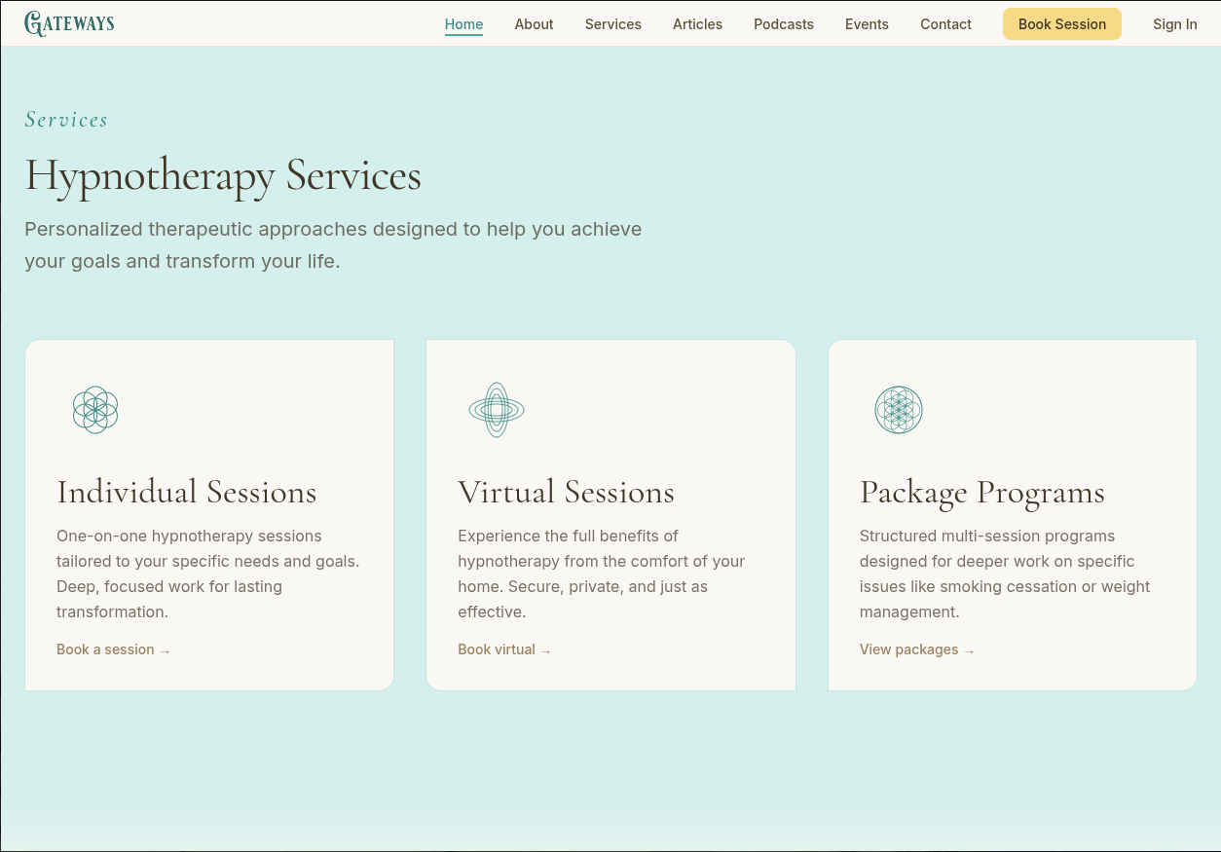Click the Gateways logo
The width and height of the screenshot is (1221, 852).
[69, 23]
